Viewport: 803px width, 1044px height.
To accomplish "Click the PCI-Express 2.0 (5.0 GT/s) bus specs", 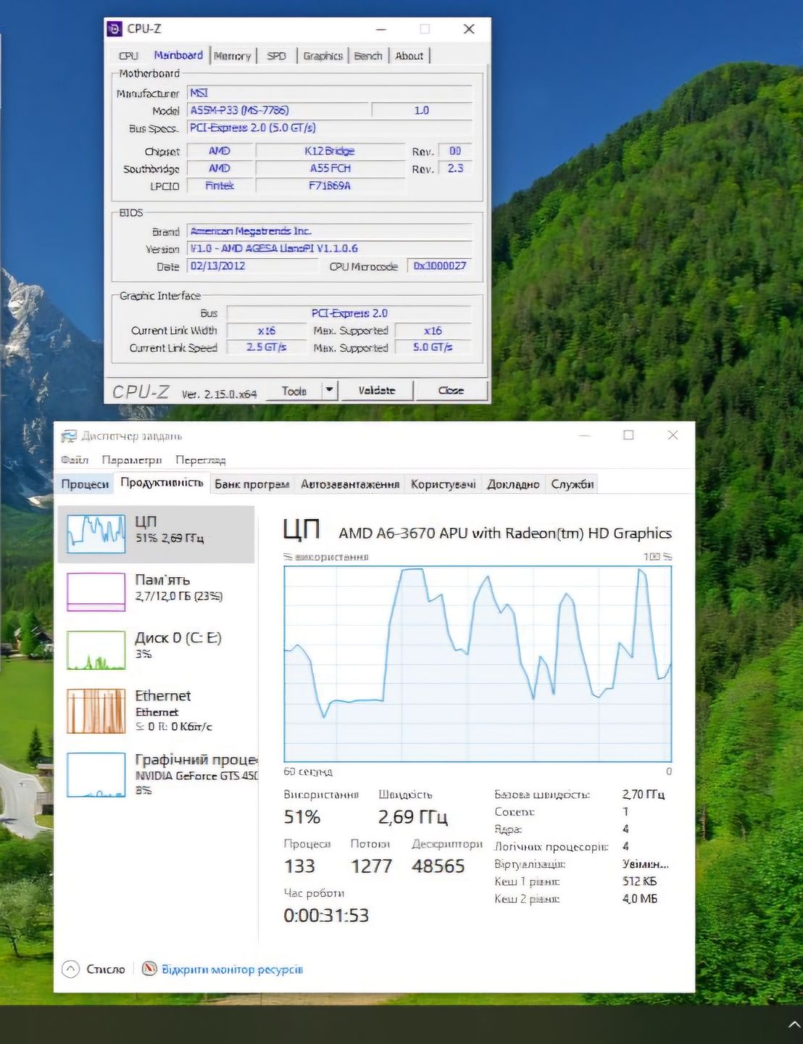I will 330,128.
